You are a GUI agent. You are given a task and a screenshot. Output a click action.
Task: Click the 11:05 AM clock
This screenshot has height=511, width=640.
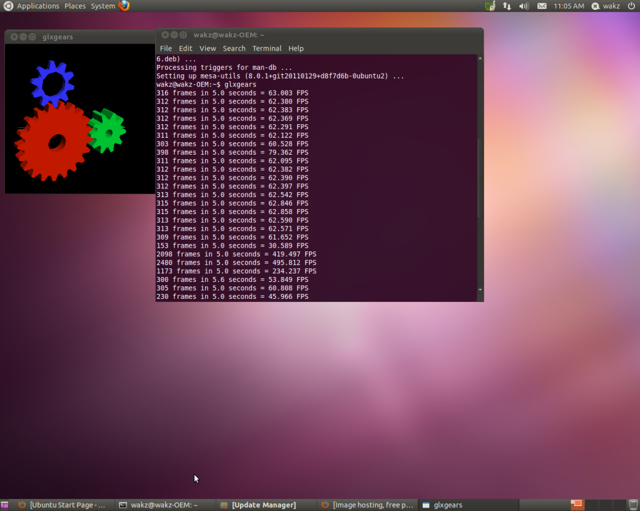[x=569, y=6]
